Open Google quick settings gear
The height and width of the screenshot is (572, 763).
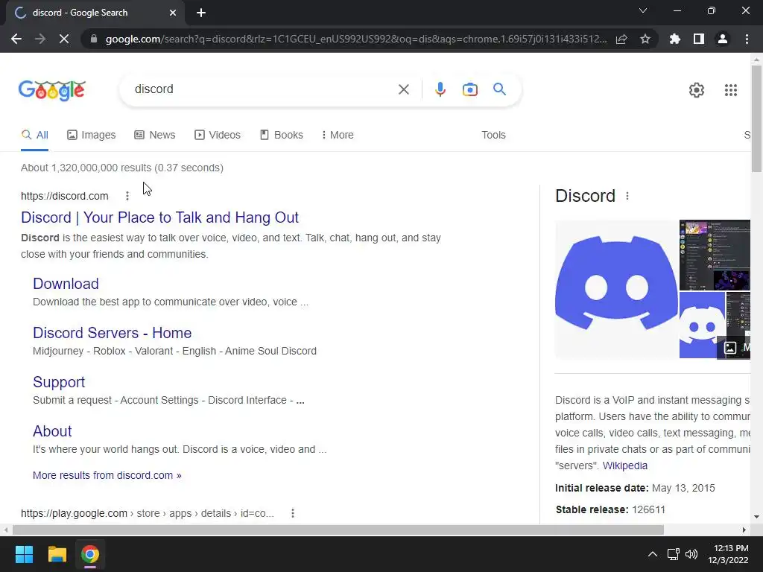(697, 90)
